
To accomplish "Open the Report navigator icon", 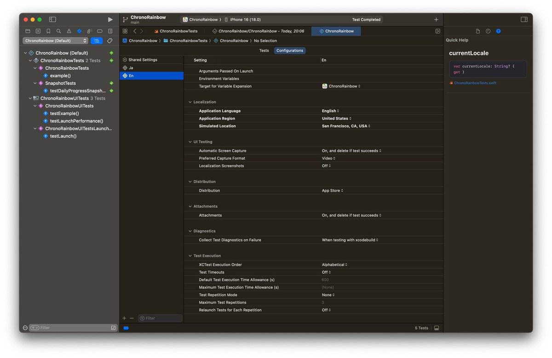I will pyautogui.click(x=110, y=31).
